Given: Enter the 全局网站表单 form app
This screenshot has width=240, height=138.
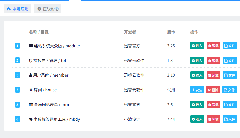Looking at the screenshot, I should coord(197,105).
